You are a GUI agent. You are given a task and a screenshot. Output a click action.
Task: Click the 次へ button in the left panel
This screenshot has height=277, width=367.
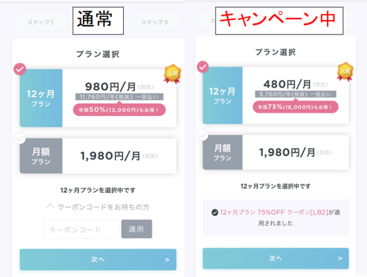(98, 259)
